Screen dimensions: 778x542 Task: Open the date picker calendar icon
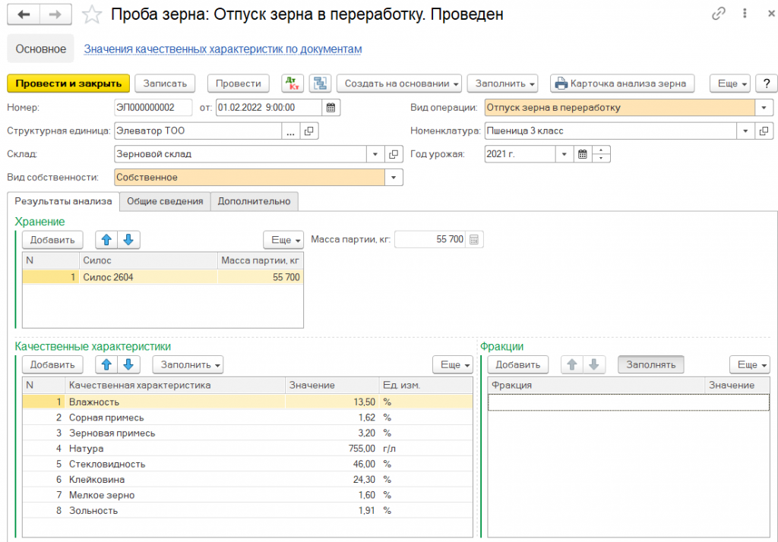point(331,107)
